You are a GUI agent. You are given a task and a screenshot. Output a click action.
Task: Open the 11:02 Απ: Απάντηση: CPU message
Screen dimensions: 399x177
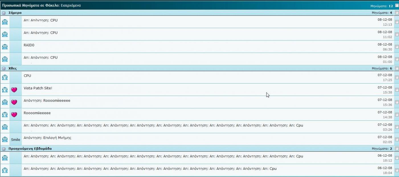coord(40,33)
